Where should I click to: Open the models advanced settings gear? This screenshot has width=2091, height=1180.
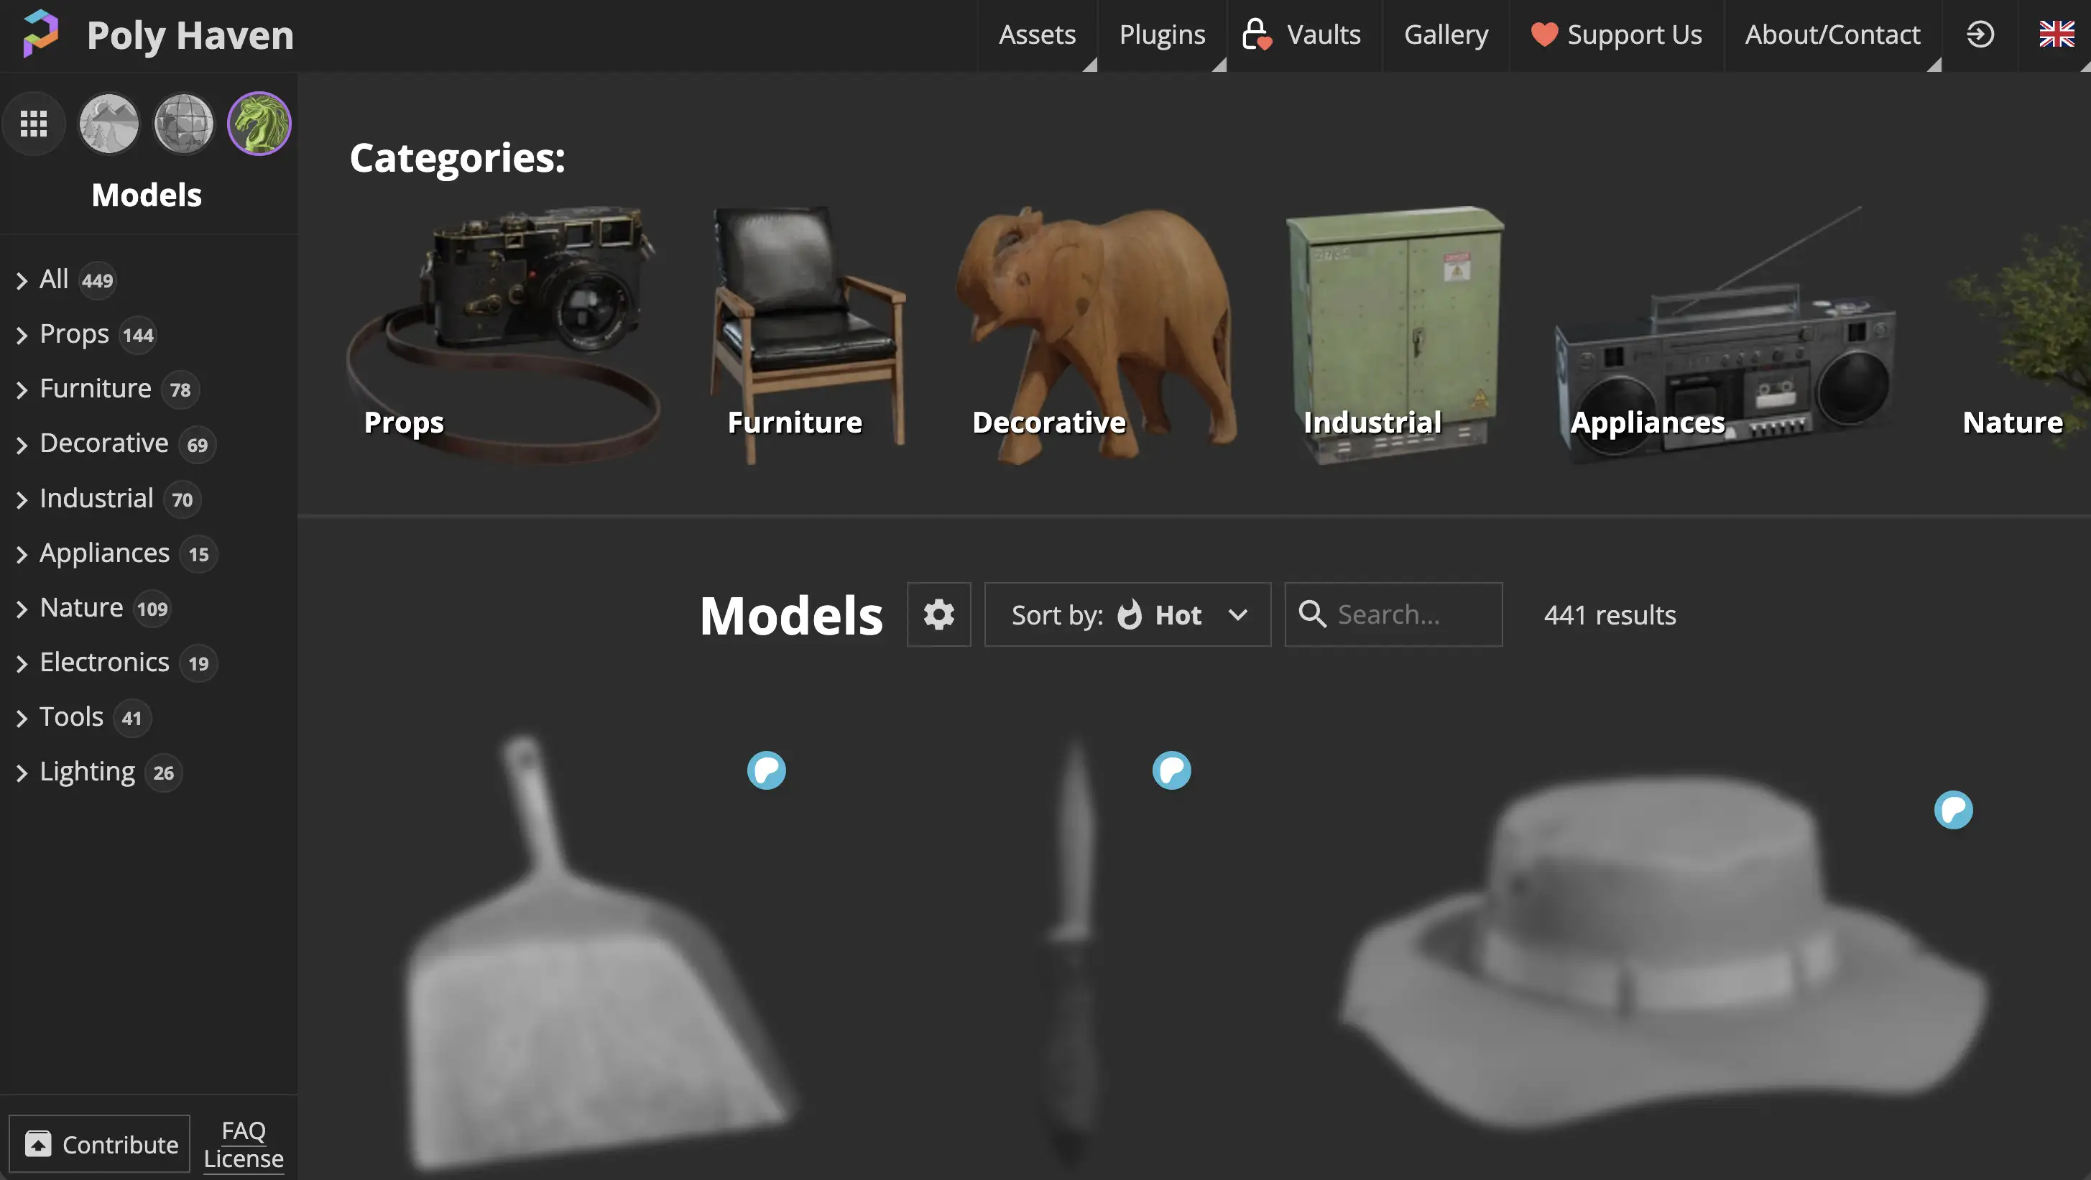[938, 614]
